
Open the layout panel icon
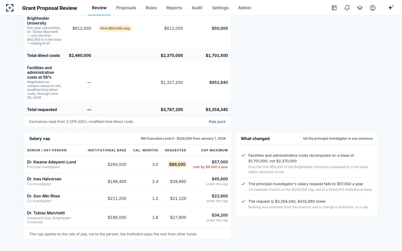coord(334,8)
